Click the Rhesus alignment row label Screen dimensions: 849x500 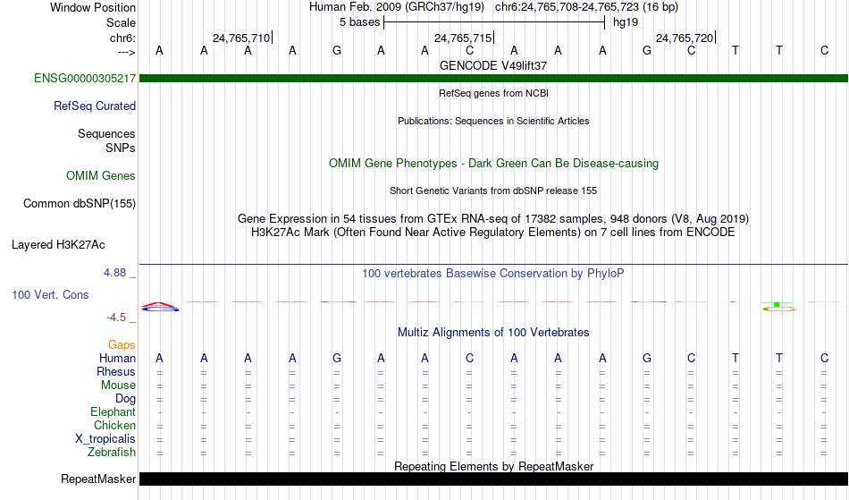tap(116, 371)
